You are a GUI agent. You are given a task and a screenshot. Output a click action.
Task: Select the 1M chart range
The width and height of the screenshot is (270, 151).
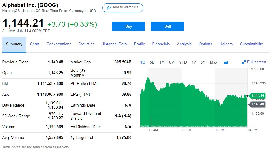(162, 62)
